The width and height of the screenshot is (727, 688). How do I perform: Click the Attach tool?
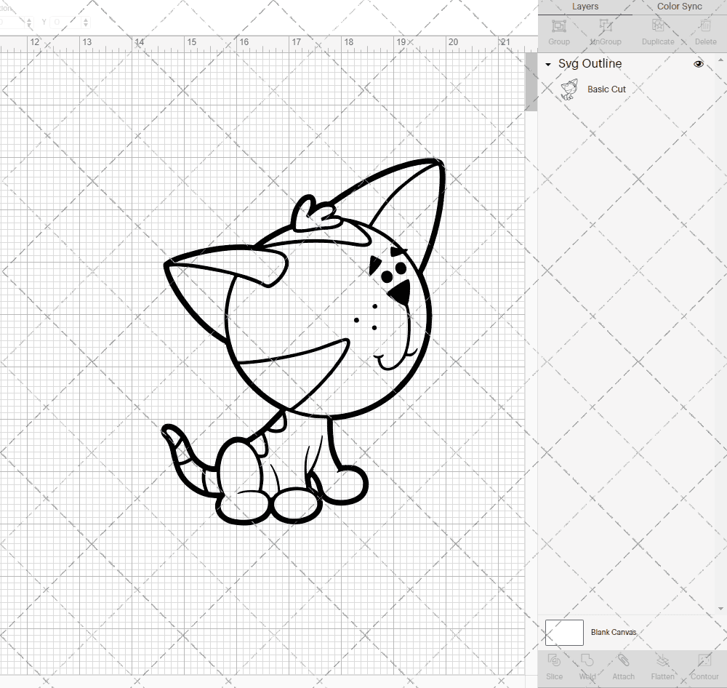(x=623, y=665)
